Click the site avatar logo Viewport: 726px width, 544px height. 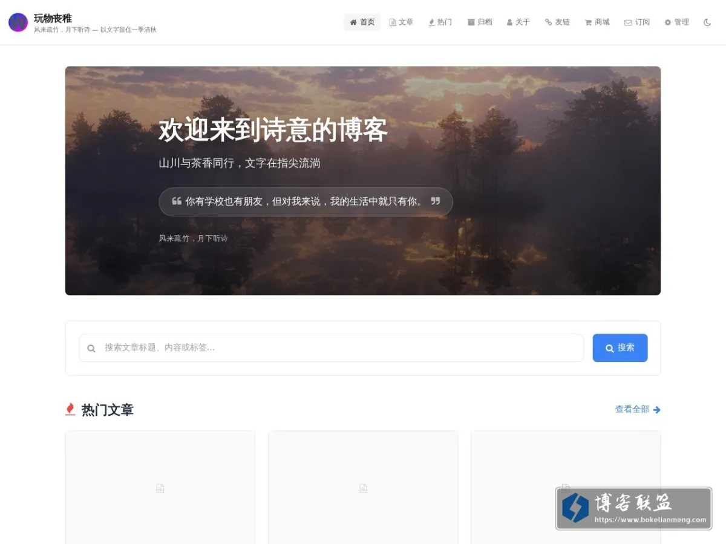[x=18, y=22]
